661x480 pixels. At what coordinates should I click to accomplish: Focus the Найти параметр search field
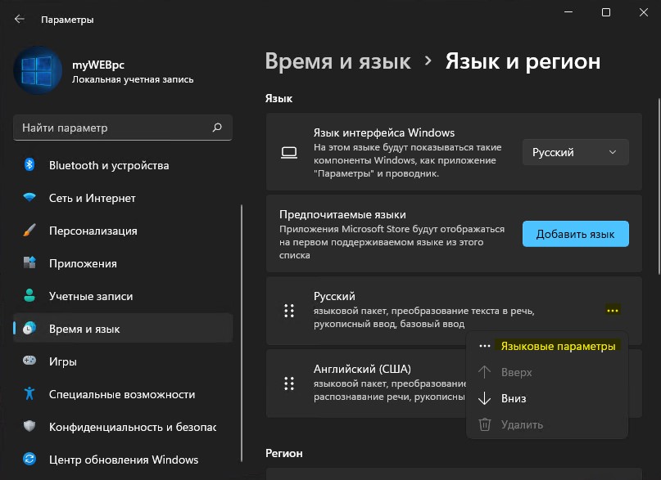click(123, 128)
